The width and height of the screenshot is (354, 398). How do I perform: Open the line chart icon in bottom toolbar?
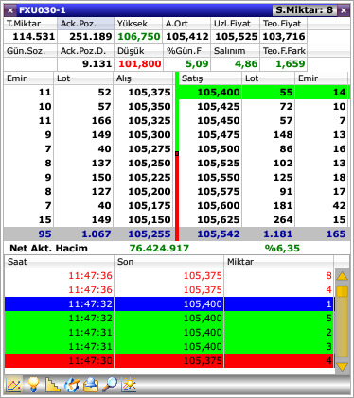(x=13, y=385)
